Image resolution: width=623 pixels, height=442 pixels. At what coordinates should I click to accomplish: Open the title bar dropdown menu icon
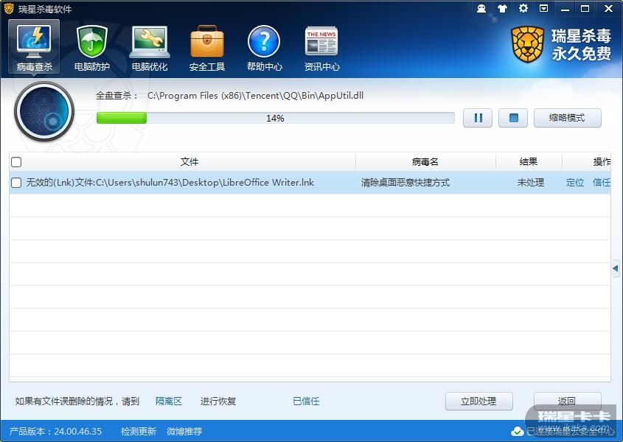[x=544, y=8]
